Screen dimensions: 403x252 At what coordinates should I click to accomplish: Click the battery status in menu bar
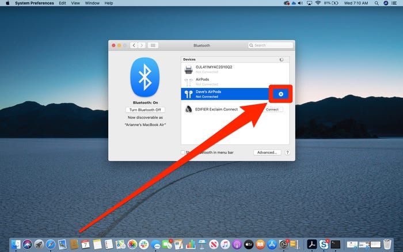(331, 3)
